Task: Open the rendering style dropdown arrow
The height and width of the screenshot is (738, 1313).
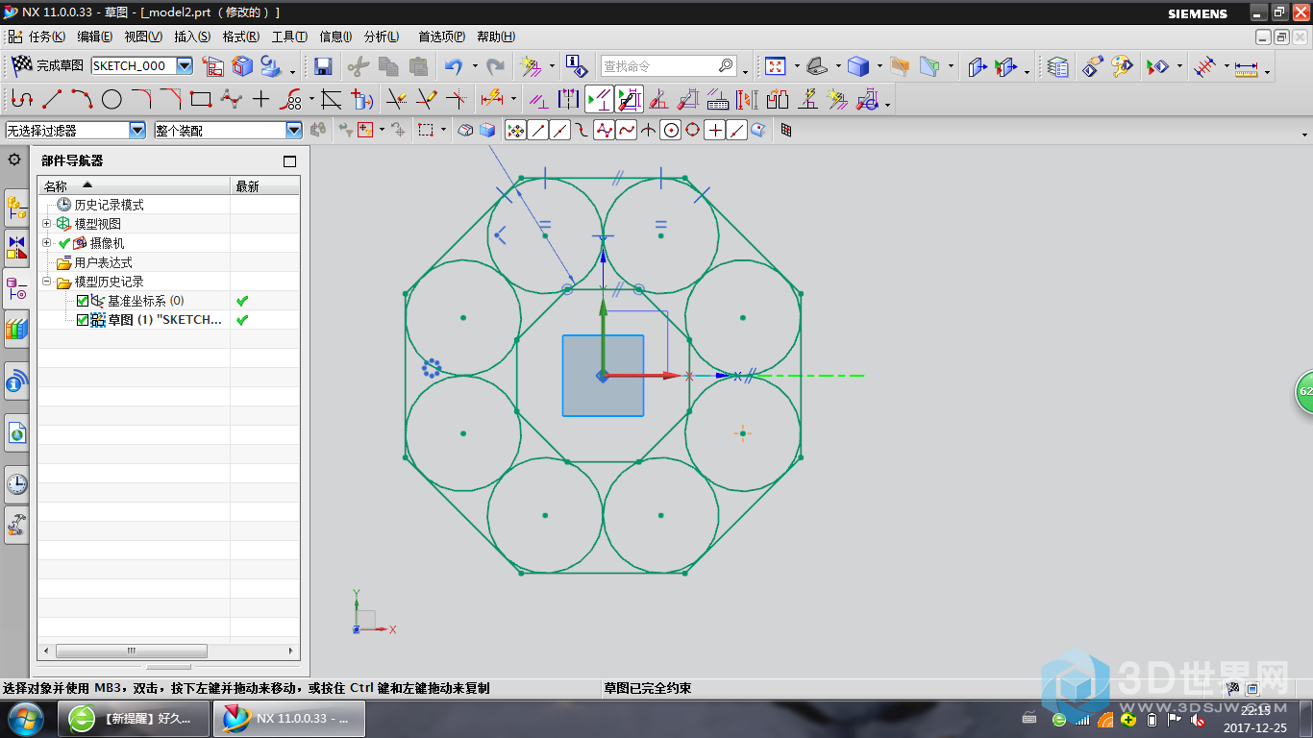Action: tap(879, 68)
